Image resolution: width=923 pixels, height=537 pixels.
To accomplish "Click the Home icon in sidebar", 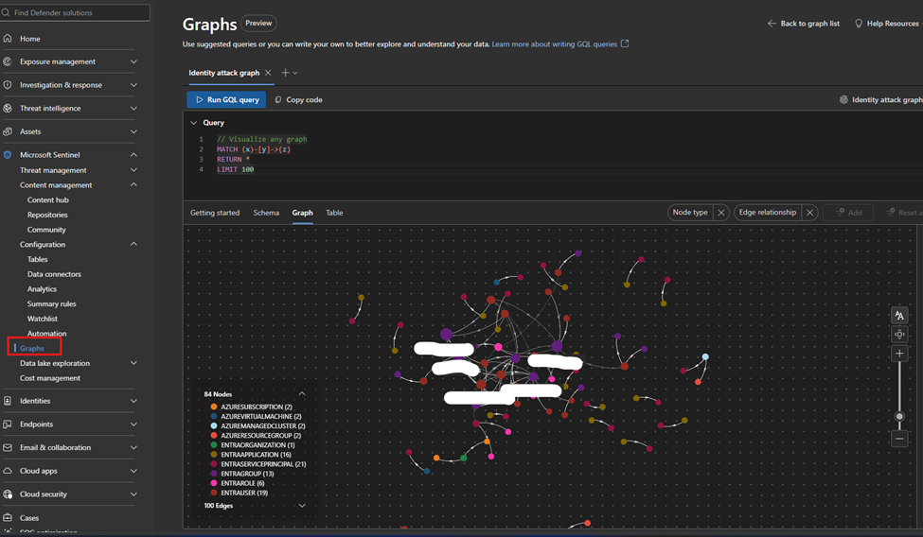I will click(x=8, y=38).
